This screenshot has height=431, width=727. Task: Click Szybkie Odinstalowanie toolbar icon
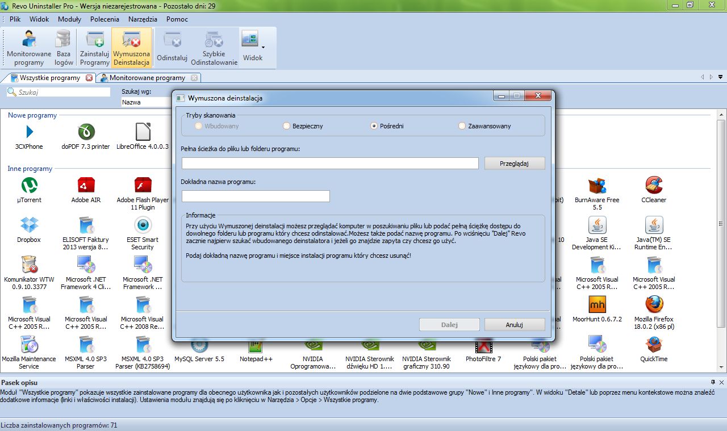point(214,48)
